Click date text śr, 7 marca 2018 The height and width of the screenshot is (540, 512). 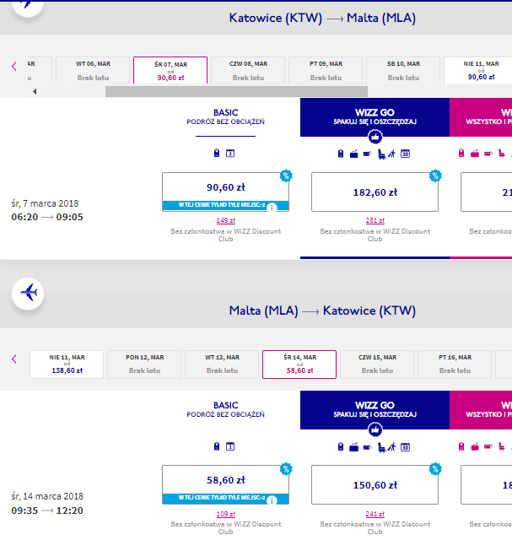45,203
